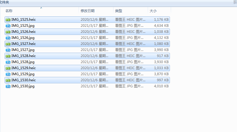Click the type cell of IMG_1530.heic
Image resolution: width=237 pixels, height=132 pixels.
pos(130,80)
